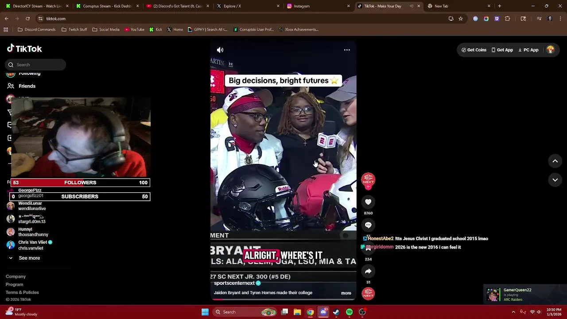This screenshot has height=319, width=567.
Task: Open File Explorer from the taskbar
Action: pos(297,312)
